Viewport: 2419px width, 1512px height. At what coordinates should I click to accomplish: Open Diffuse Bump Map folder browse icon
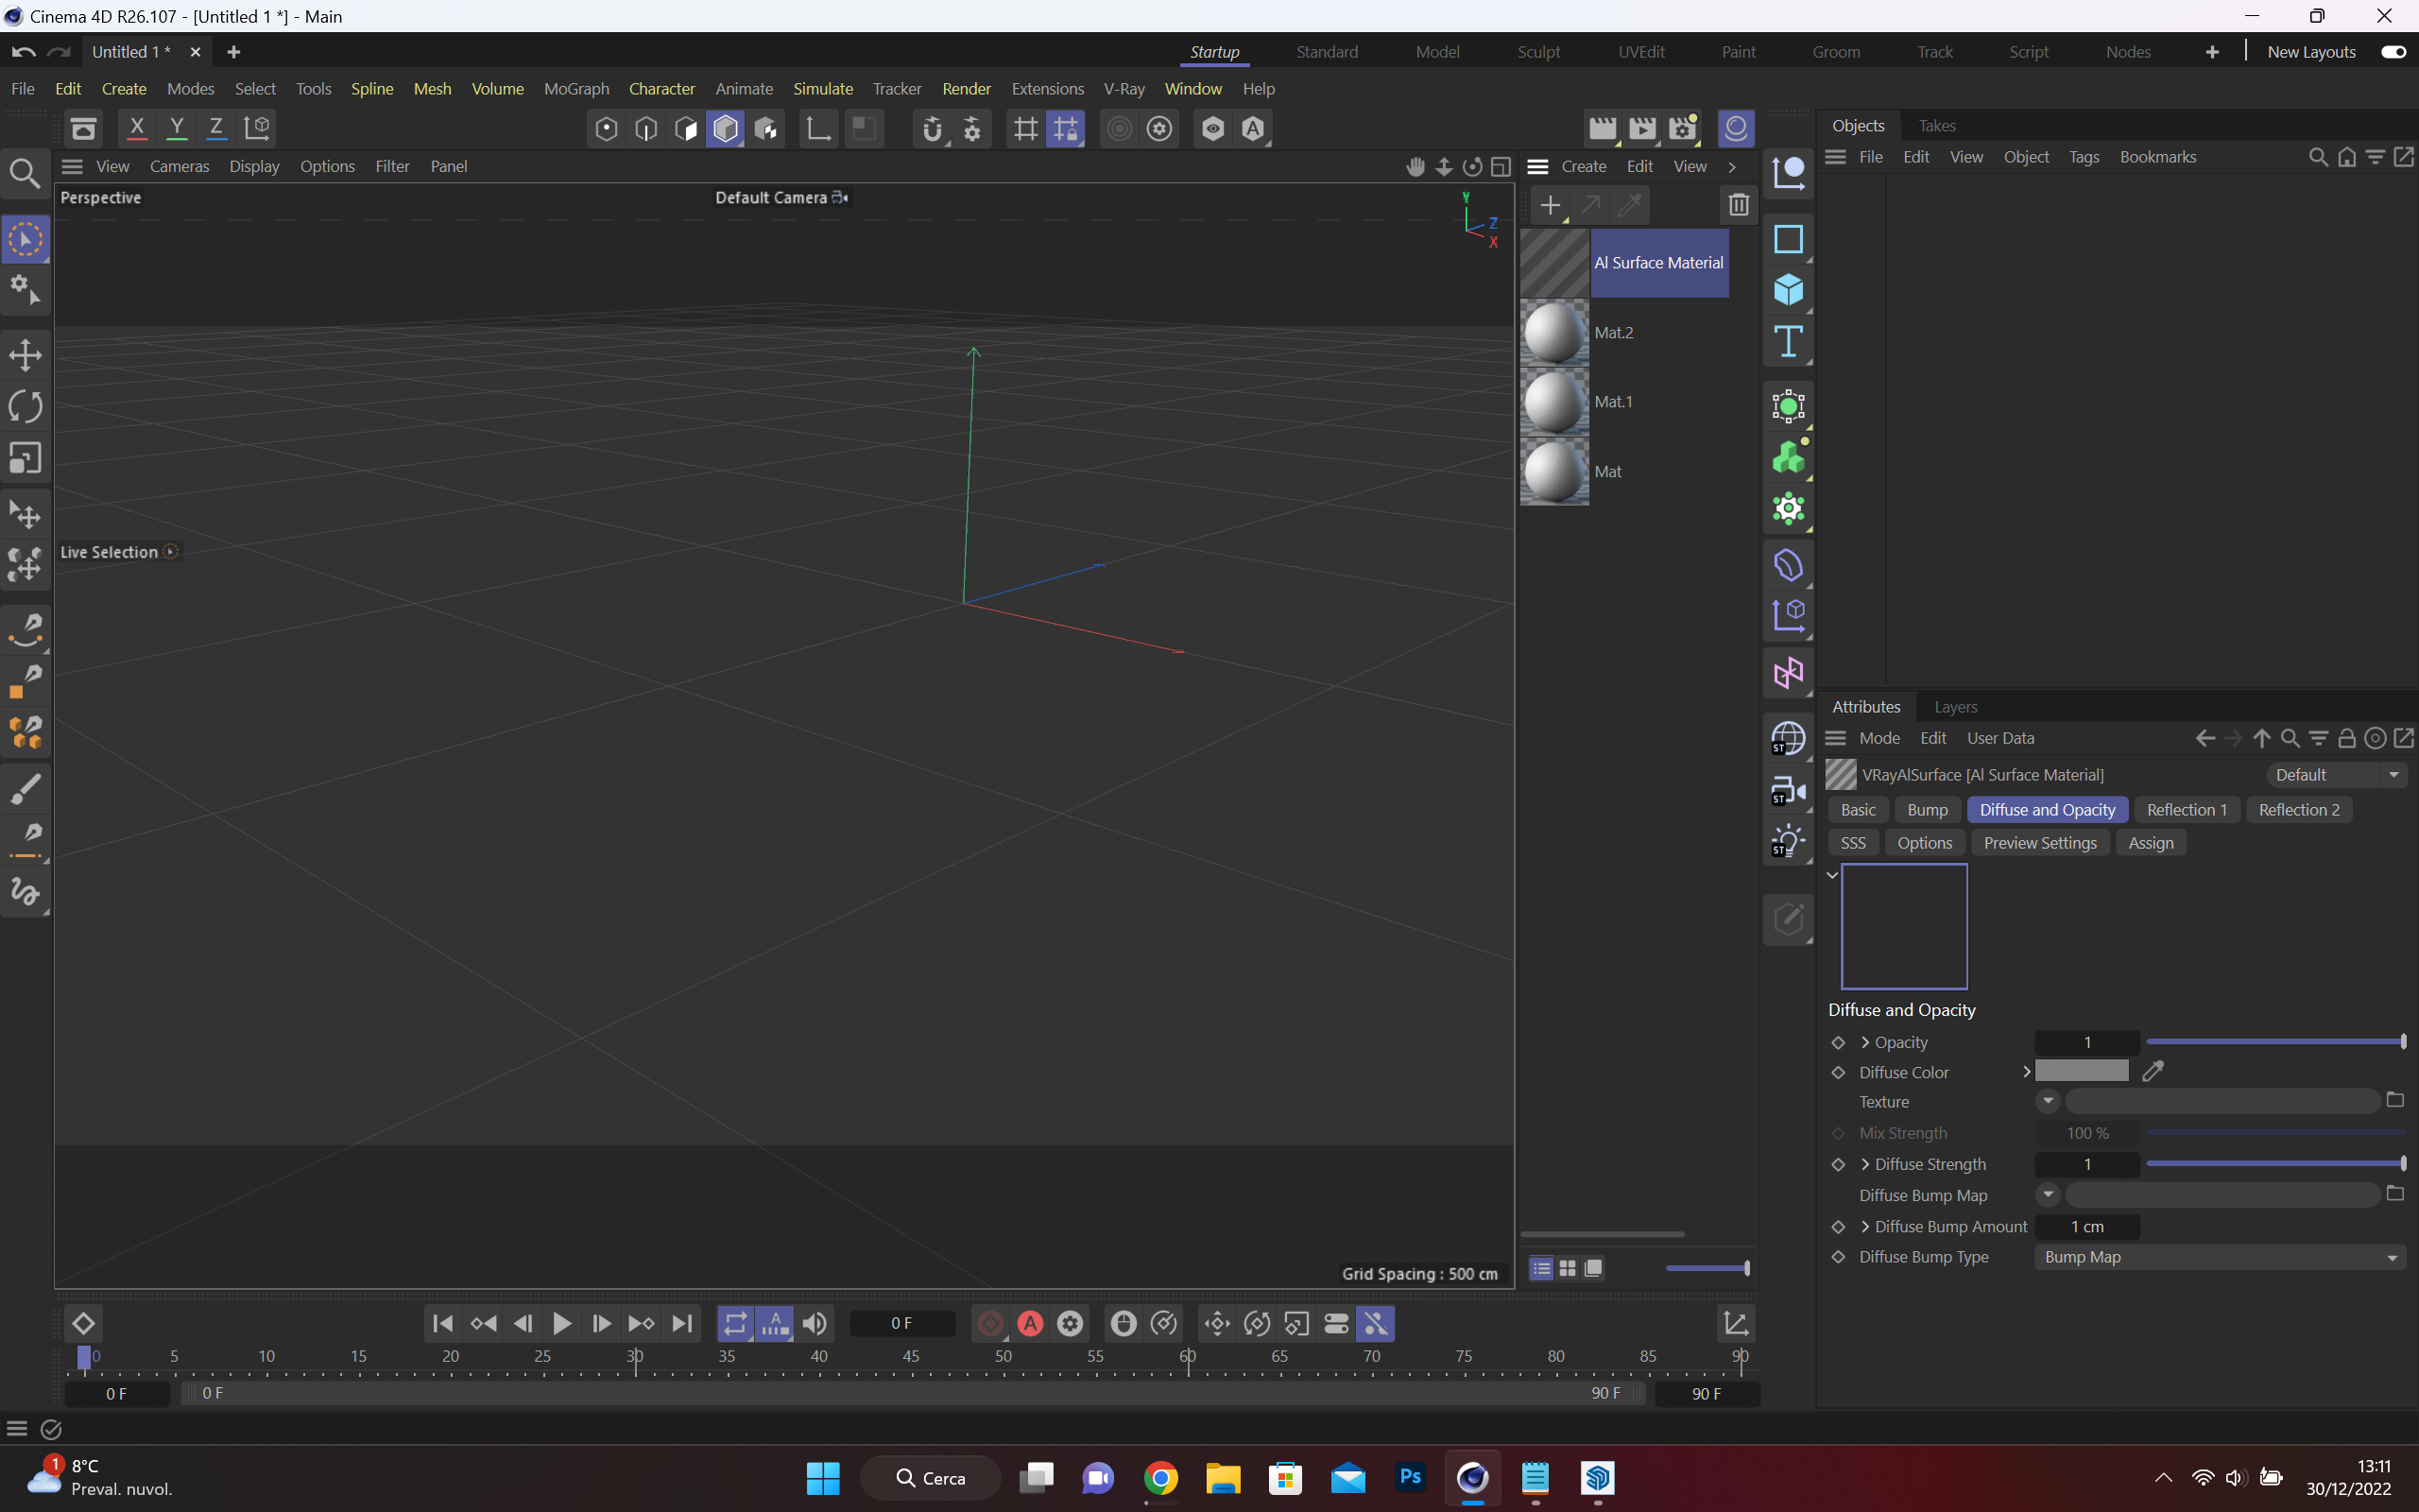(2395, 1194)
